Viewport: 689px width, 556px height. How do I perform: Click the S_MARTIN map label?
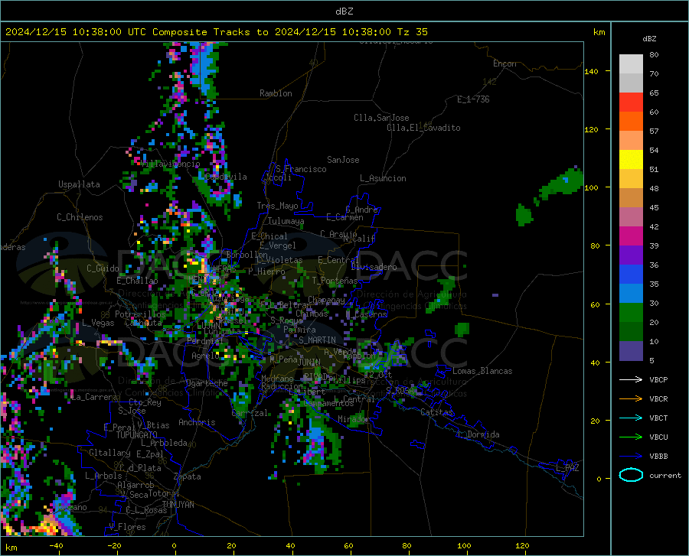[x=317, y=340]
